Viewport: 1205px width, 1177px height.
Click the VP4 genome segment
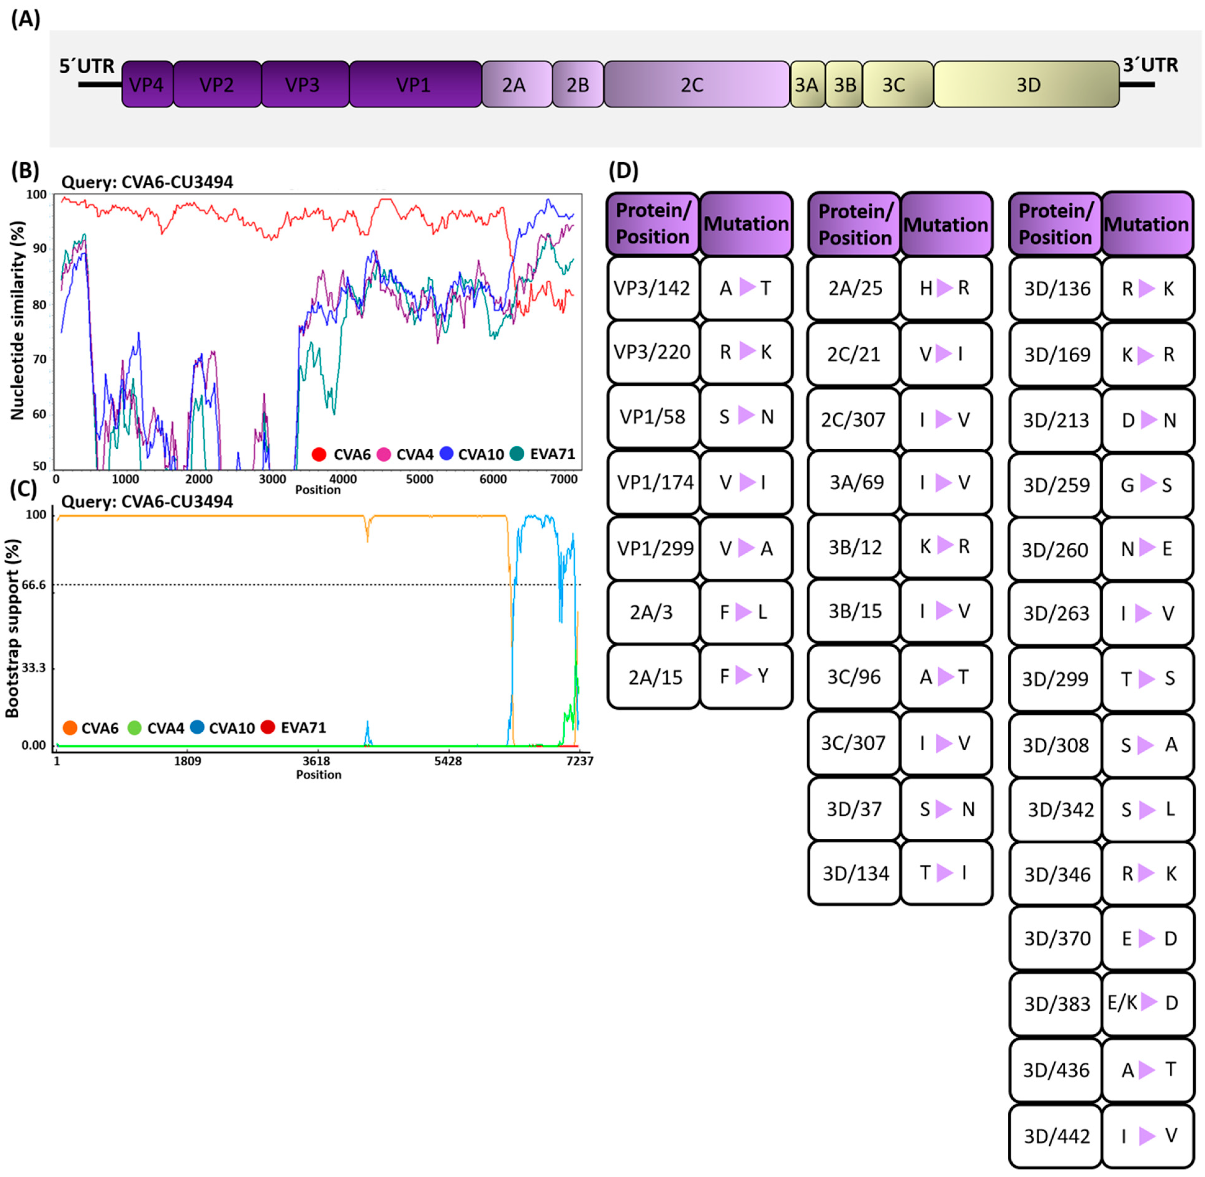click(x=147, y=84)
